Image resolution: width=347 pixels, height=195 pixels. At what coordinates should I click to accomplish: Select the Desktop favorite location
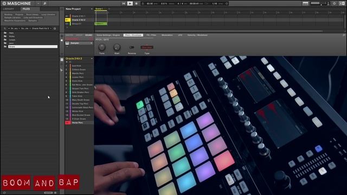tap(9, 15)
